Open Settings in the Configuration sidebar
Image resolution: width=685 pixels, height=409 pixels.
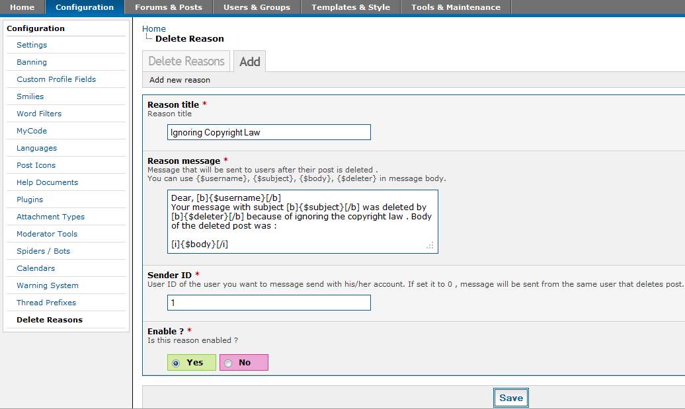pos(32,45)
